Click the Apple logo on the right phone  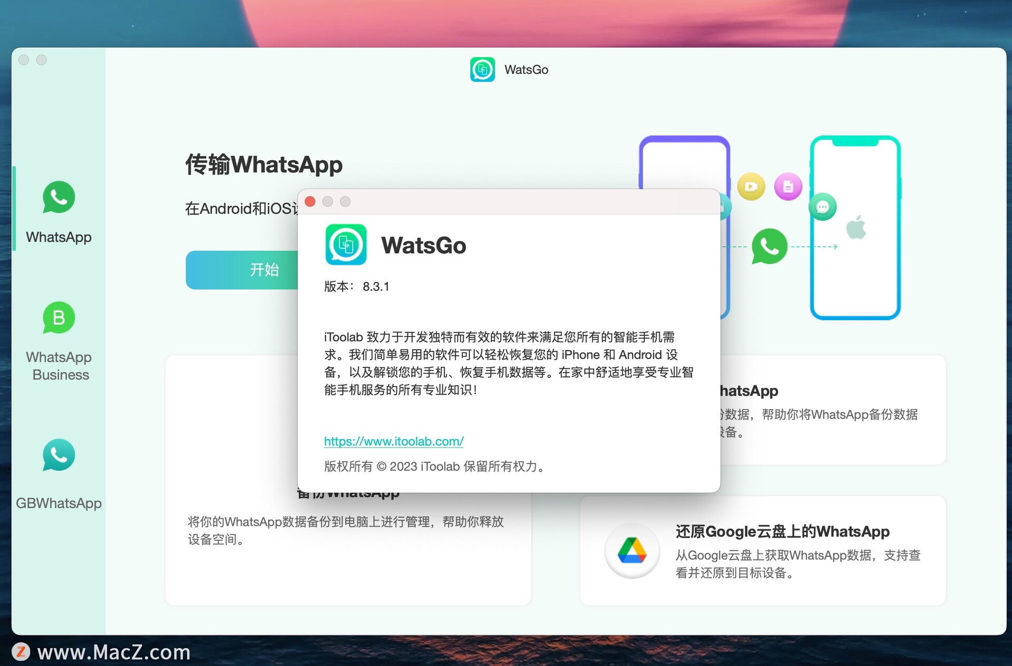point(856,227)
